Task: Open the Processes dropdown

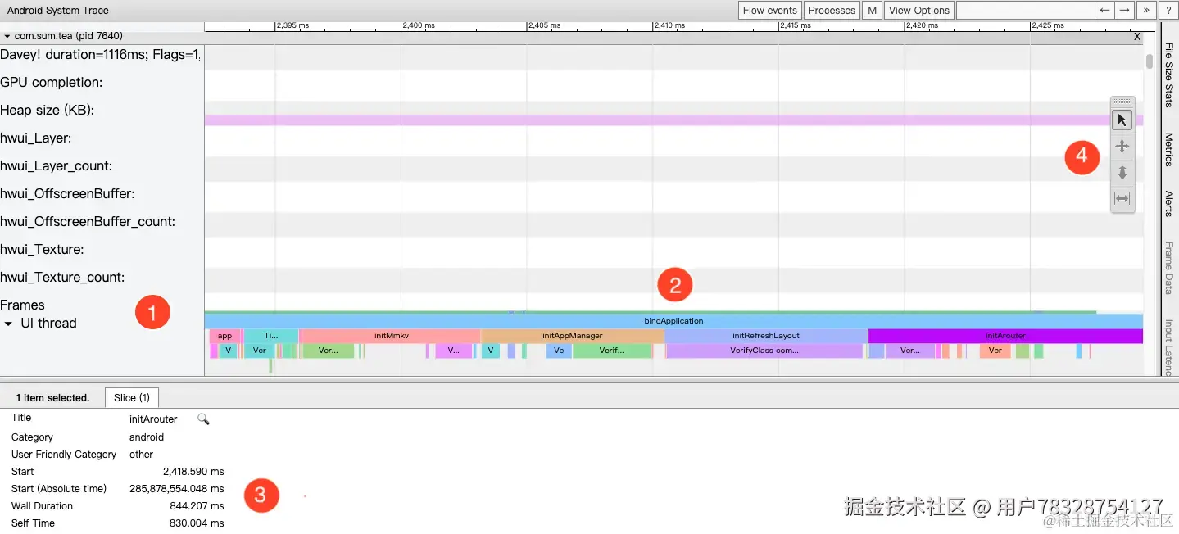Action: click(x=831, y=11)
